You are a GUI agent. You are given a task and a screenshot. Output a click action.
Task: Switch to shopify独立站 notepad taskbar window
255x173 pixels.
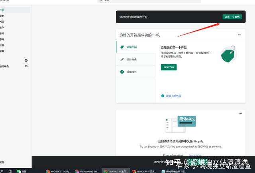click(174, 171)
